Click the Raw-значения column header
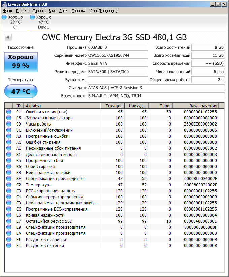 click(x=199, y=106)
